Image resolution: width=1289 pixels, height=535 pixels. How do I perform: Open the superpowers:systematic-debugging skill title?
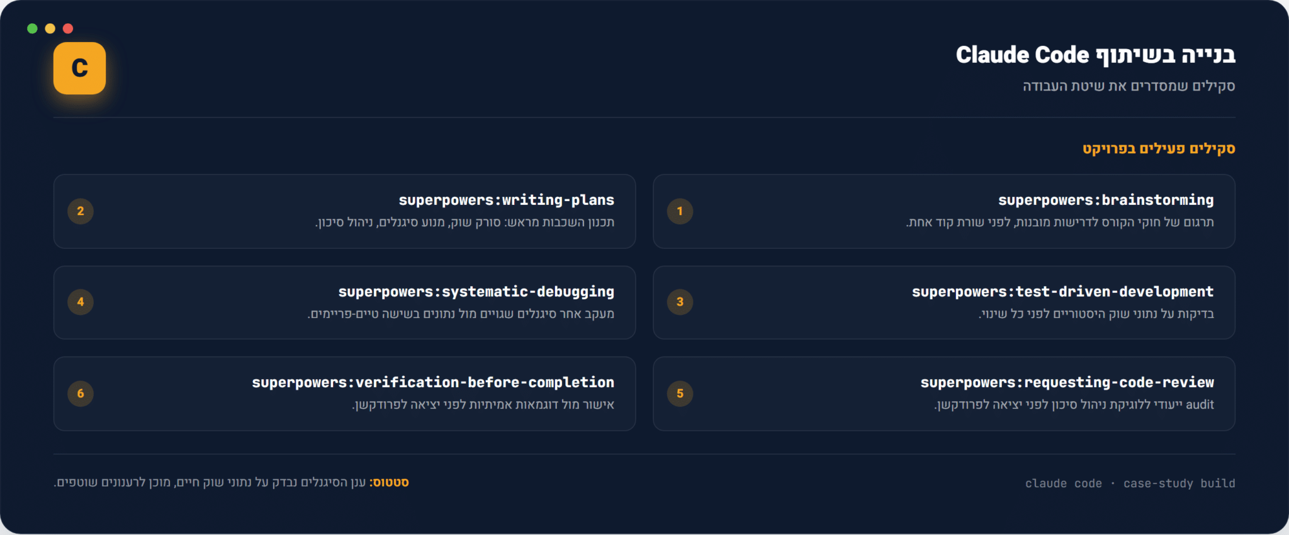pyautogui.click(x=476, y=292)
